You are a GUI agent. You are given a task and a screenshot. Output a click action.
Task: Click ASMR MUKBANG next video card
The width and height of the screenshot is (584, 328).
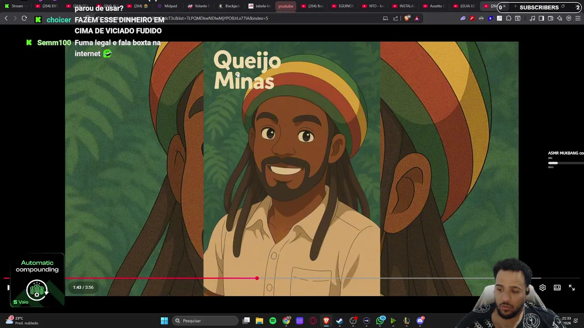pyautogui.click(x=566, y=159)
